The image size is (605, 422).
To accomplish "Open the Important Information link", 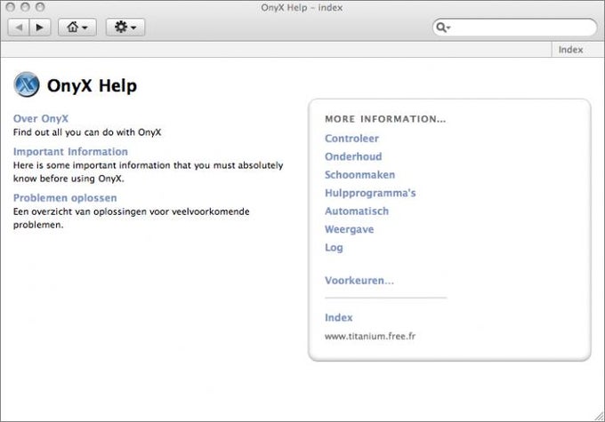I will 70,151.
